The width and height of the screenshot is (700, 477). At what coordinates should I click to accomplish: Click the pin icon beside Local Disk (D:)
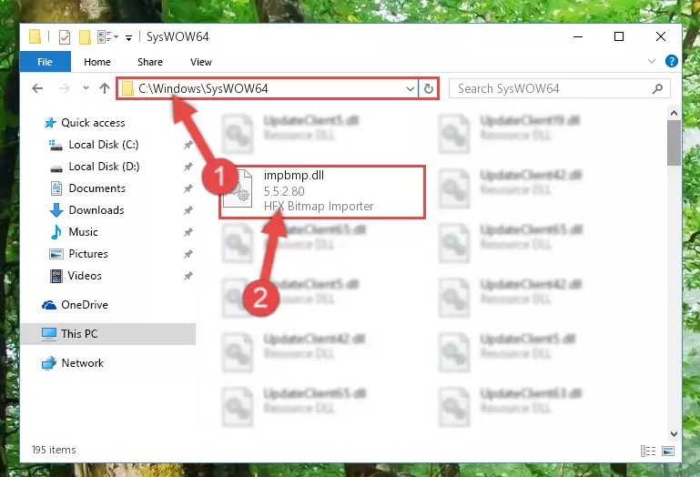188,167
